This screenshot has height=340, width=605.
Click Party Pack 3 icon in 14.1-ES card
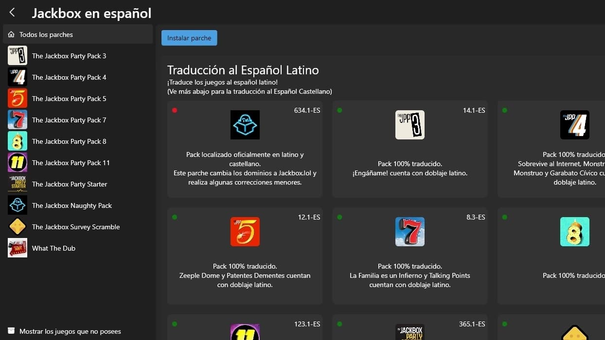point(410,125)
